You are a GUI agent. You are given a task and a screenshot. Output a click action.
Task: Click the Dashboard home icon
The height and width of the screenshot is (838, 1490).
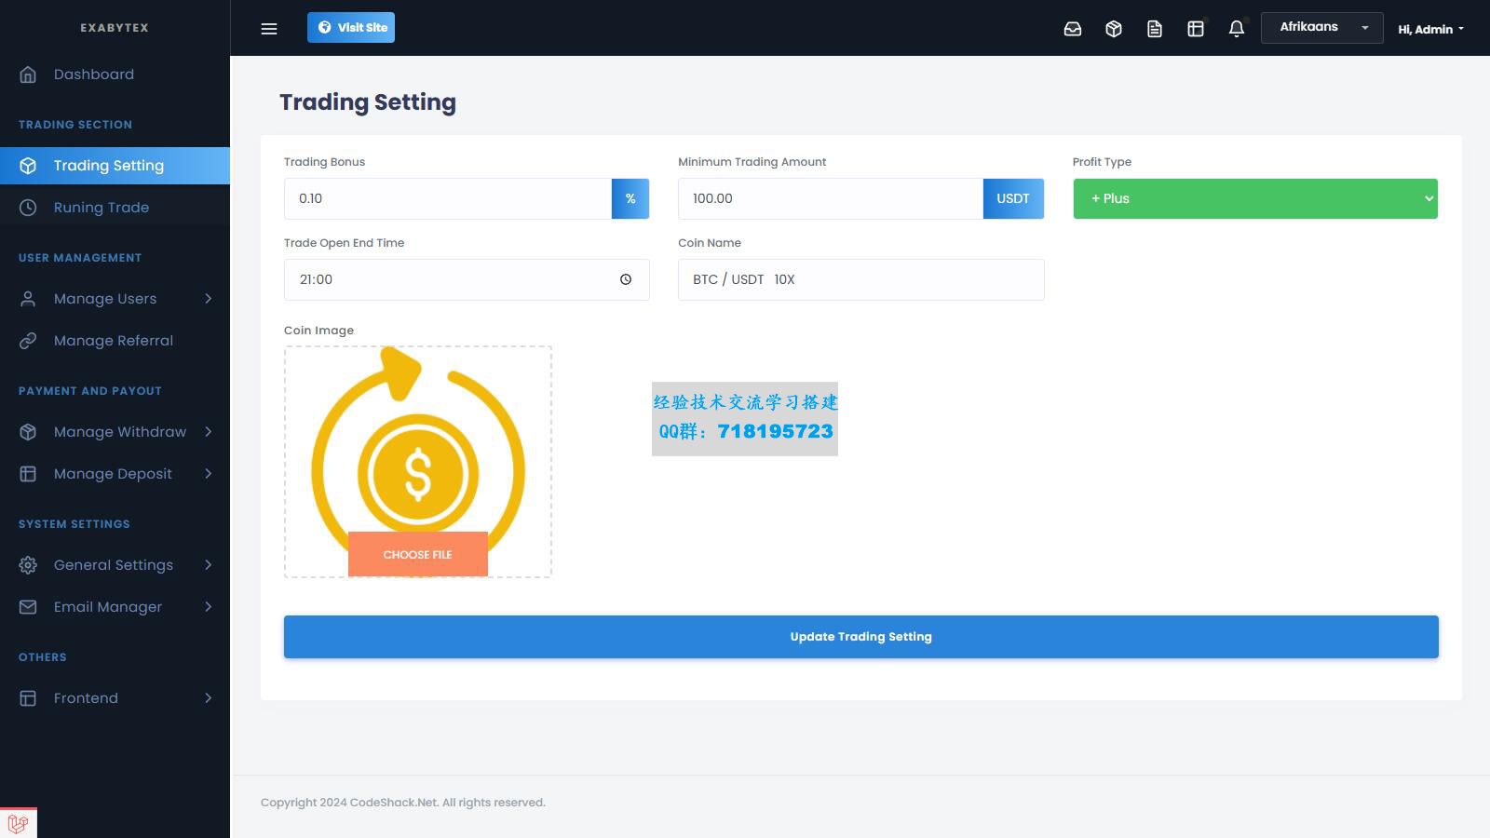(x=28, y=74)
